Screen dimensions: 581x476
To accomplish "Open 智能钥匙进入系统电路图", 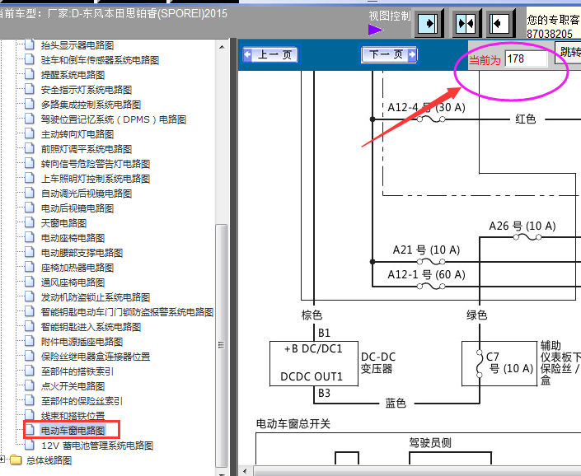I will (x=91, y=327).
